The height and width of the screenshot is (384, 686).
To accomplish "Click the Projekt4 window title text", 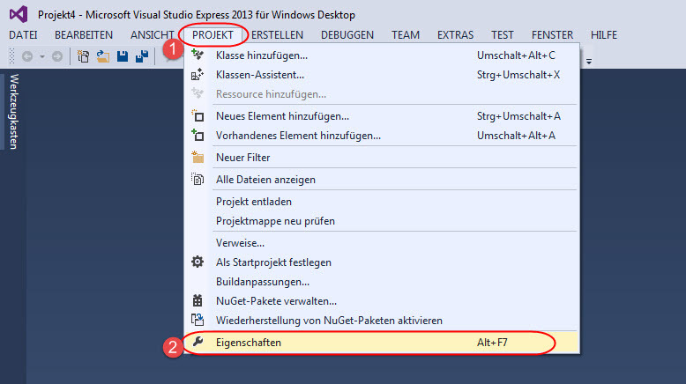I will [x=197, y=15].
